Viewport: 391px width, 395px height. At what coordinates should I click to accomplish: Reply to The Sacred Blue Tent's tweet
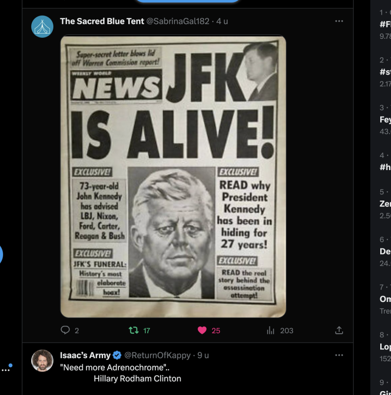point(66,330)
